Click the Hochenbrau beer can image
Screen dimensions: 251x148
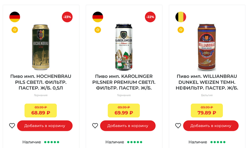point(41,47)
